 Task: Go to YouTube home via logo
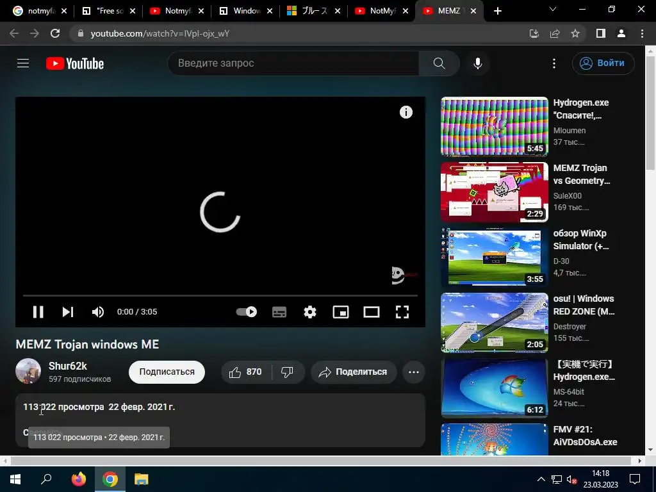tap(75, 63)
